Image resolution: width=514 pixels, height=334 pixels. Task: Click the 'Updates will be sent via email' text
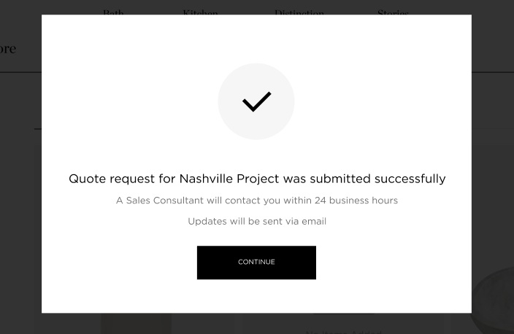(x=256, y=221)
